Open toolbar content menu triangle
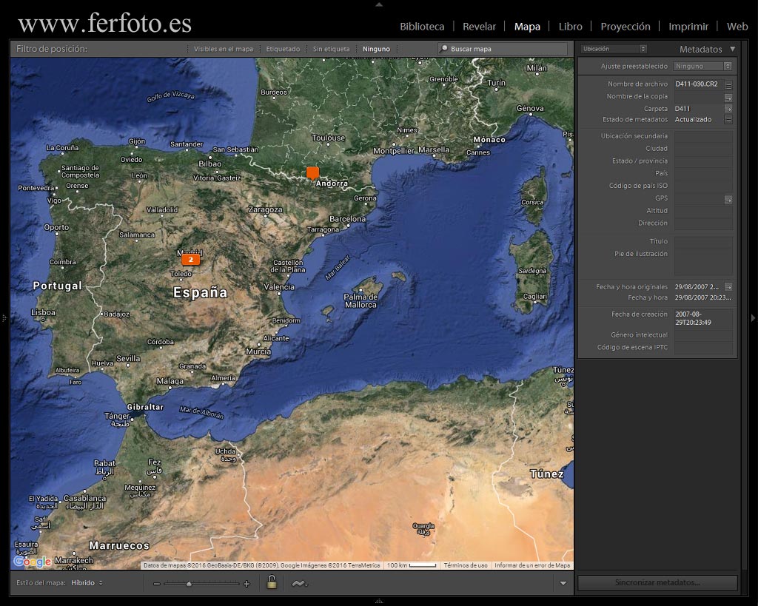This screenshot has height=606, width=758. 563,583
